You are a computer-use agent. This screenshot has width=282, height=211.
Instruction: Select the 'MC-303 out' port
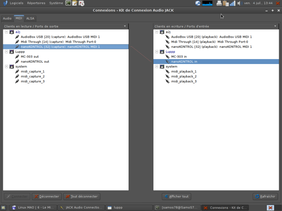pyautogui.click(x=30, y=57)
